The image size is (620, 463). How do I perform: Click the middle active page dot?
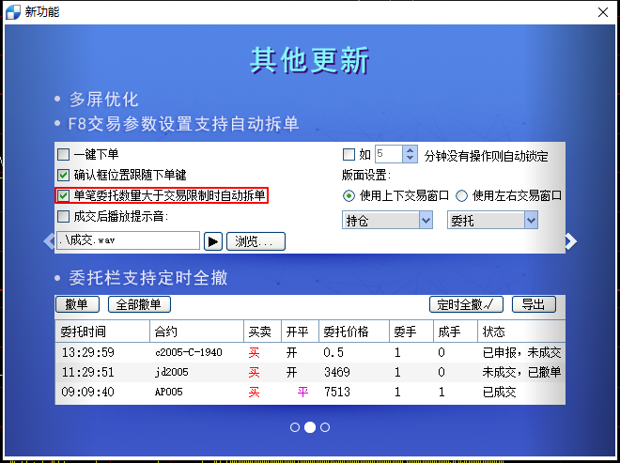point(310,427)
